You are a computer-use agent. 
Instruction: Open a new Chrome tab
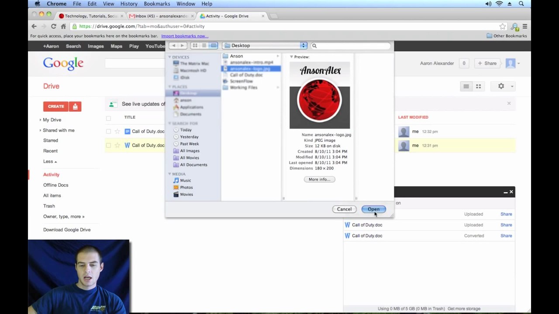point(274,16)
